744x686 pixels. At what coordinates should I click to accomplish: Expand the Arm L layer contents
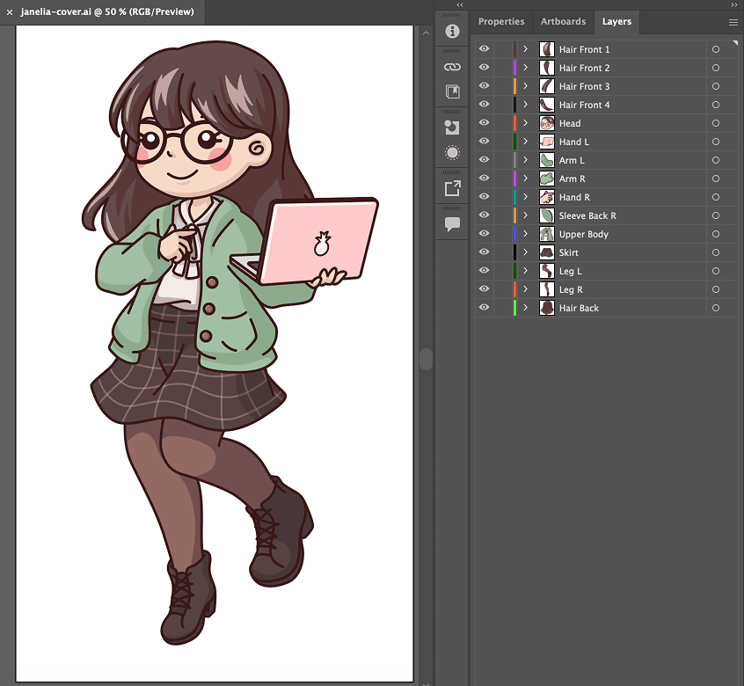pyautogui.click(x=526, y=160)
